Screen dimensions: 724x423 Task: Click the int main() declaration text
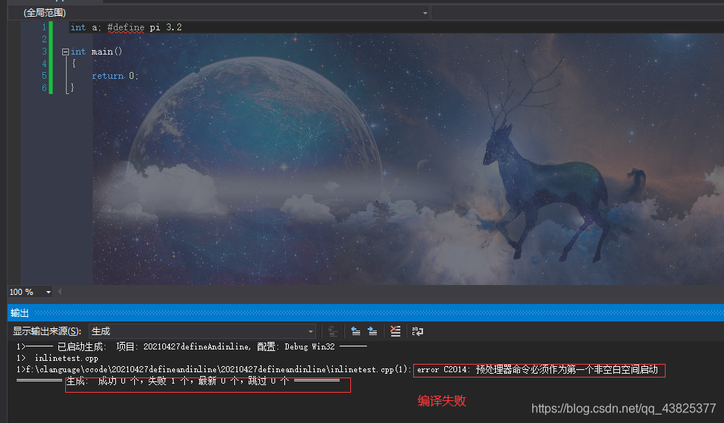[96, 52]
